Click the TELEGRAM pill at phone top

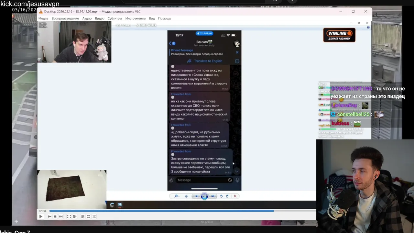pos(204,33)
